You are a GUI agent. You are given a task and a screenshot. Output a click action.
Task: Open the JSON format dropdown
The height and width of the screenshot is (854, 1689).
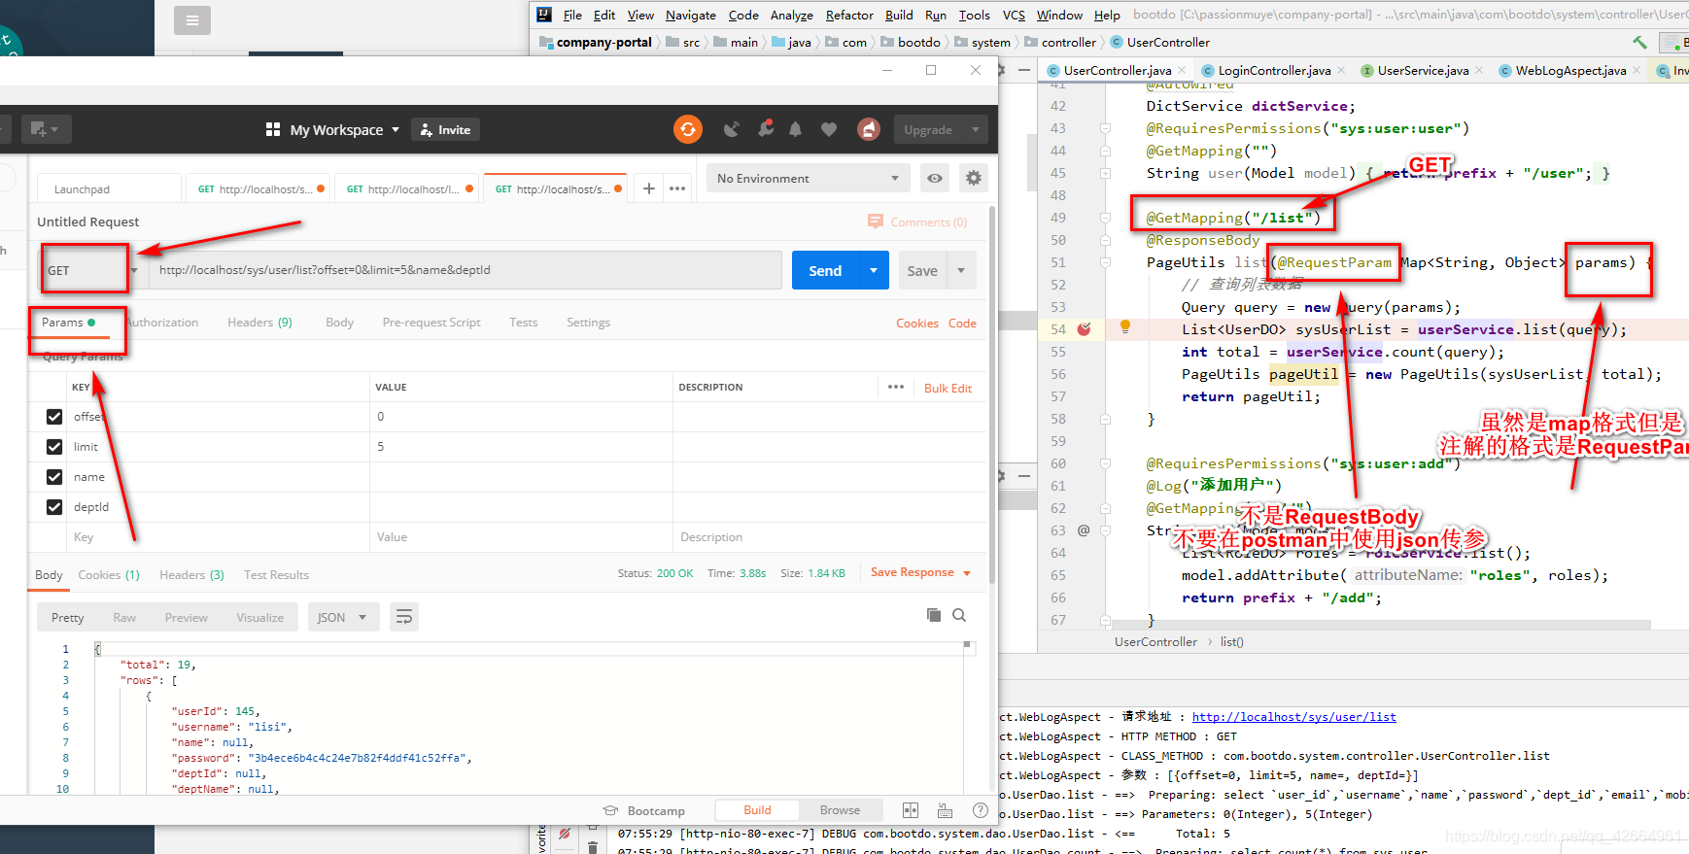point(343,617)
